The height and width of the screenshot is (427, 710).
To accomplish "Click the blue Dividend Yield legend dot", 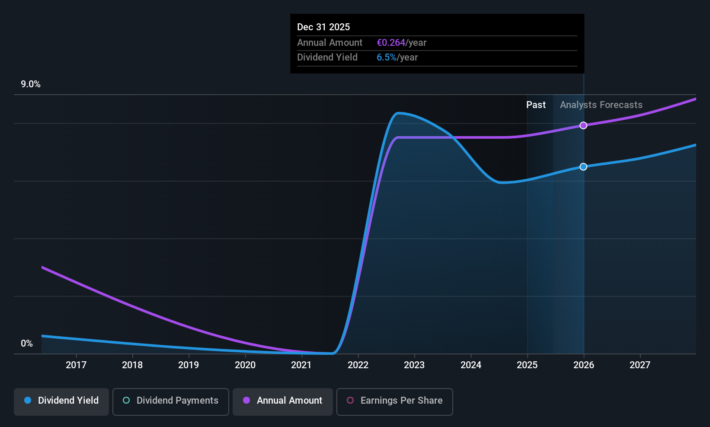I will (x=28, y=400).
